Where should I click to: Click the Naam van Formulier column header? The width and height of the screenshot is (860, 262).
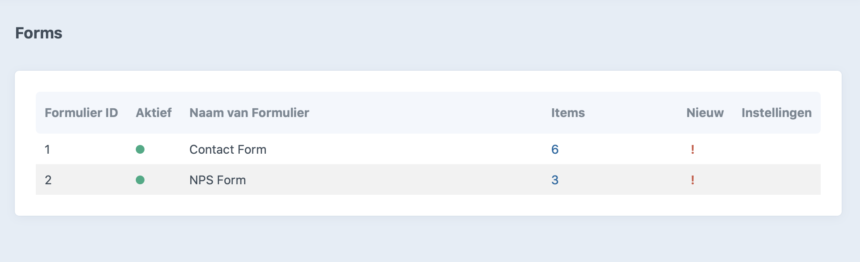click(x=249, y=113)
